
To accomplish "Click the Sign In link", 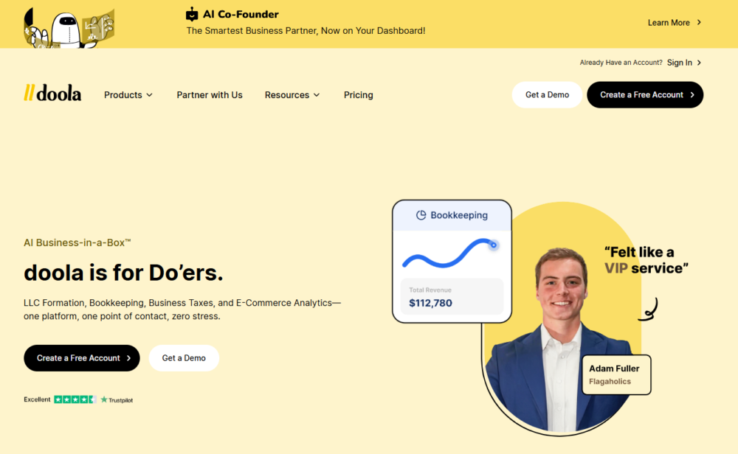I will pos(679,63).
